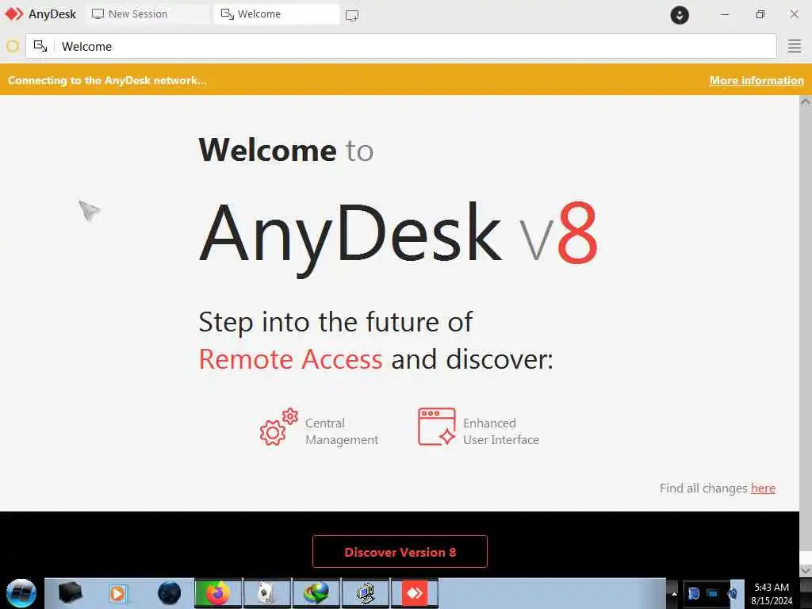The image size is (812, 609).
Task: Select the AnyDesk taskbar button
Action: [414, 593]
